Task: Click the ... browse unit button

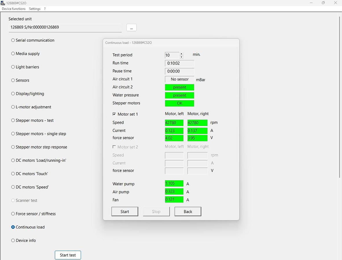Action: 131,27
